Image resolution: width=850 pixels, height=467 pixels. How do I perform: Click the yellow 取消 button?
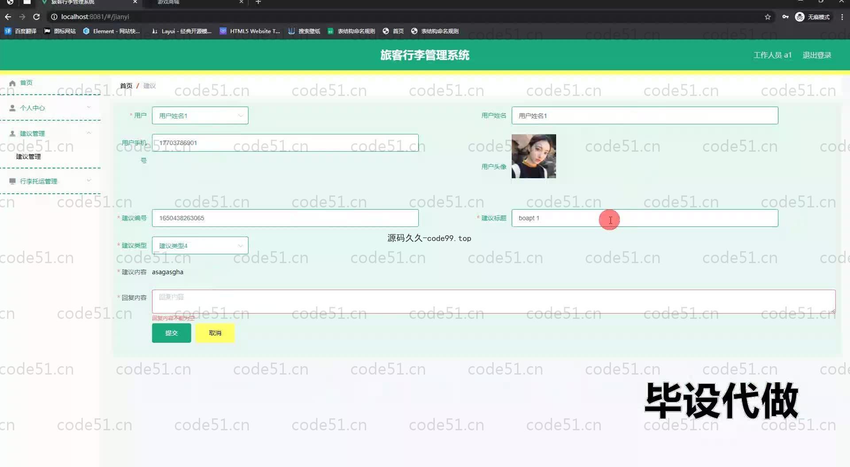pyautogui.click(x=215, y=333)
